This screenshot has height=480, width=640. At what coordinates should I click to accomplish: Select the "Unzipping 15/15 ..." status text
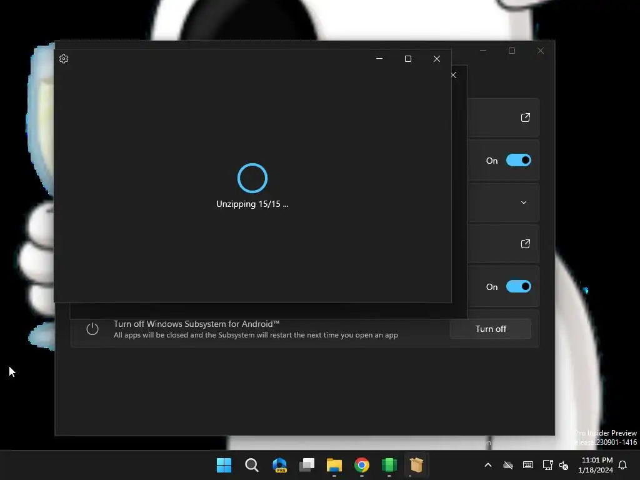pyautogui.click(x=252, y=204)
